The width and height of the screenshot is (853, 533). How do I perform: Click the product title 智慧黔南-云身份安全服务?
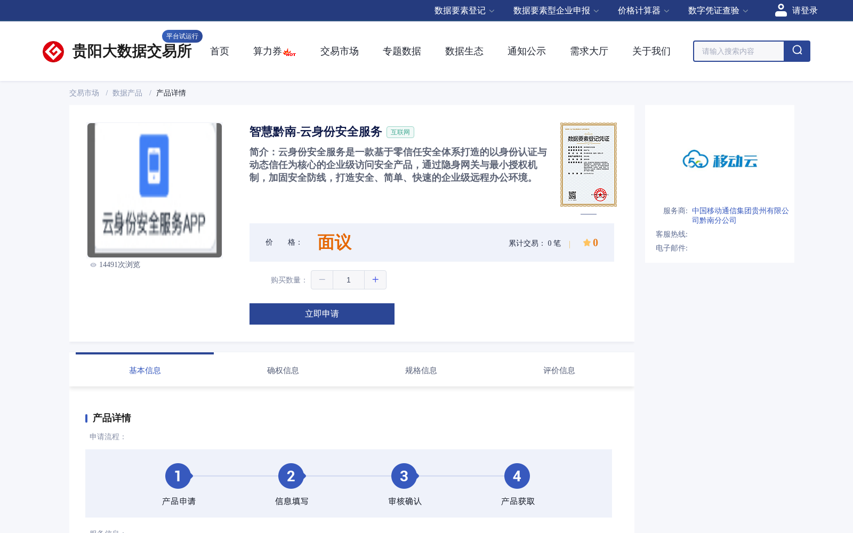pos(316,132)
